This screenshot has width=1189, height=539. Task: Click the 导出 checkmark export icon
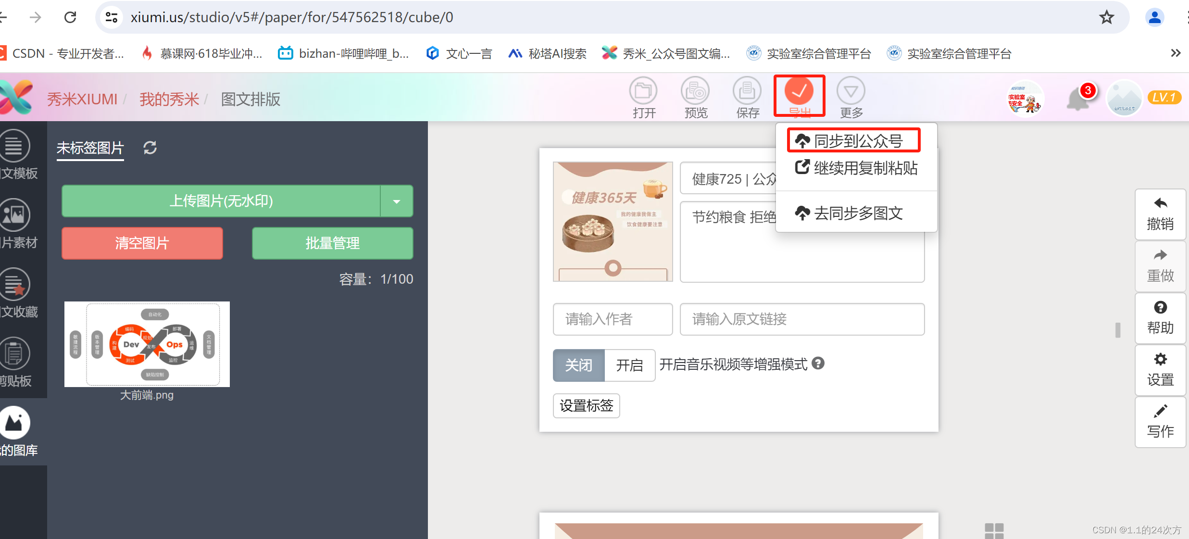[799, 91]
